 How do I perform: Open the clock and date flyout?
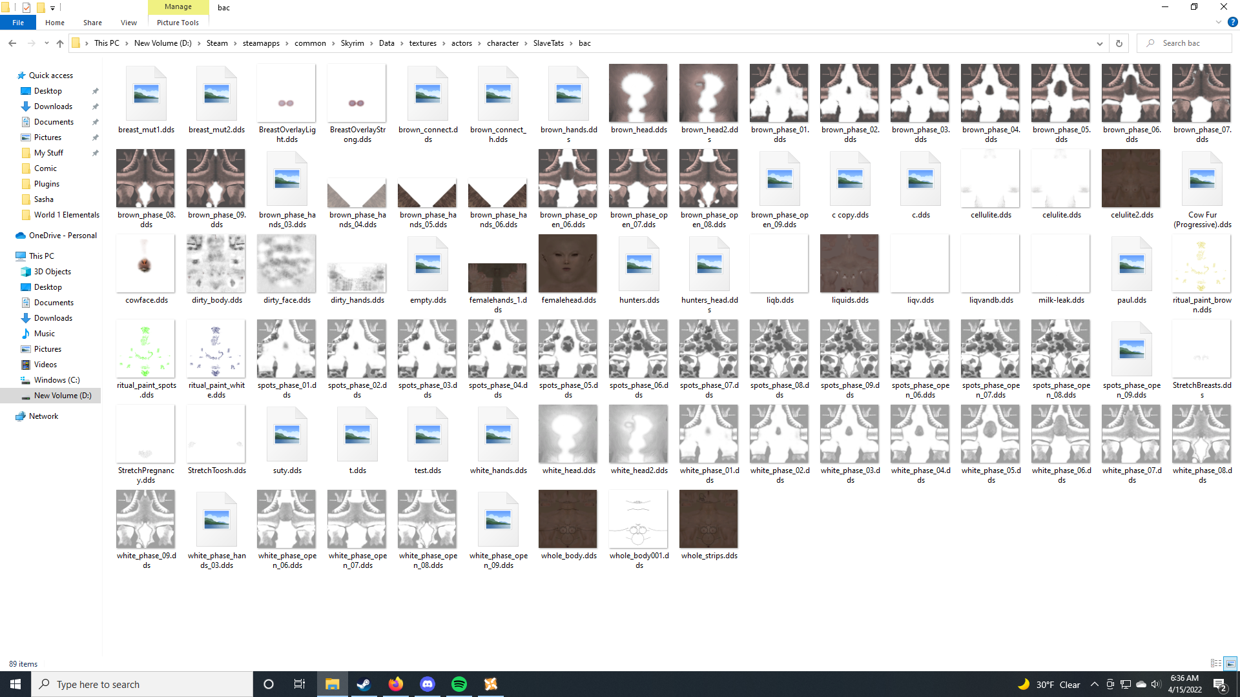click(x=1184, y=684)
